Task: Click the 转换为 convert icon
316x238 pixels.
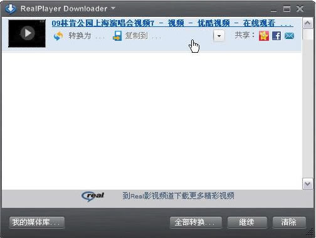Action: click(58, 36)
